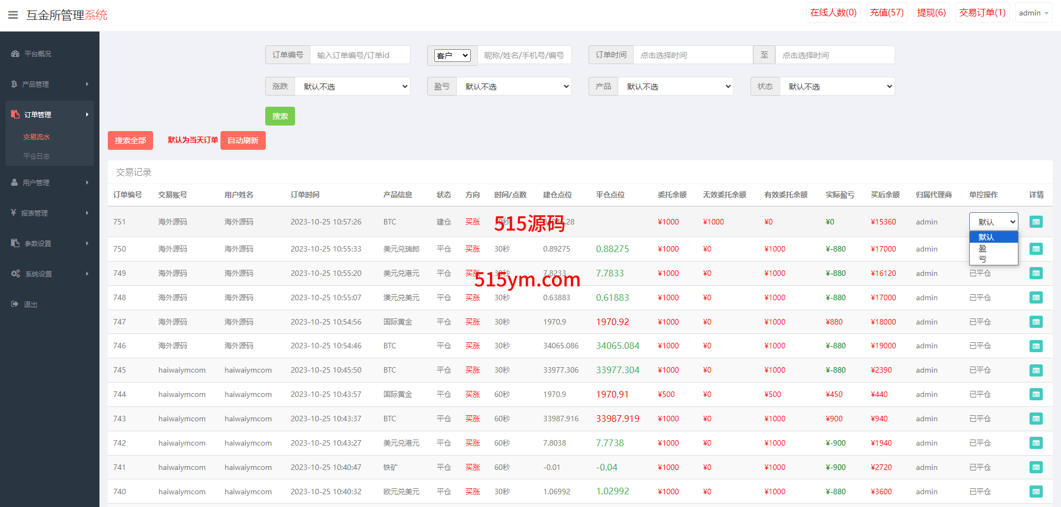Click the 系统设置 gears icon in sidebar

15,274
